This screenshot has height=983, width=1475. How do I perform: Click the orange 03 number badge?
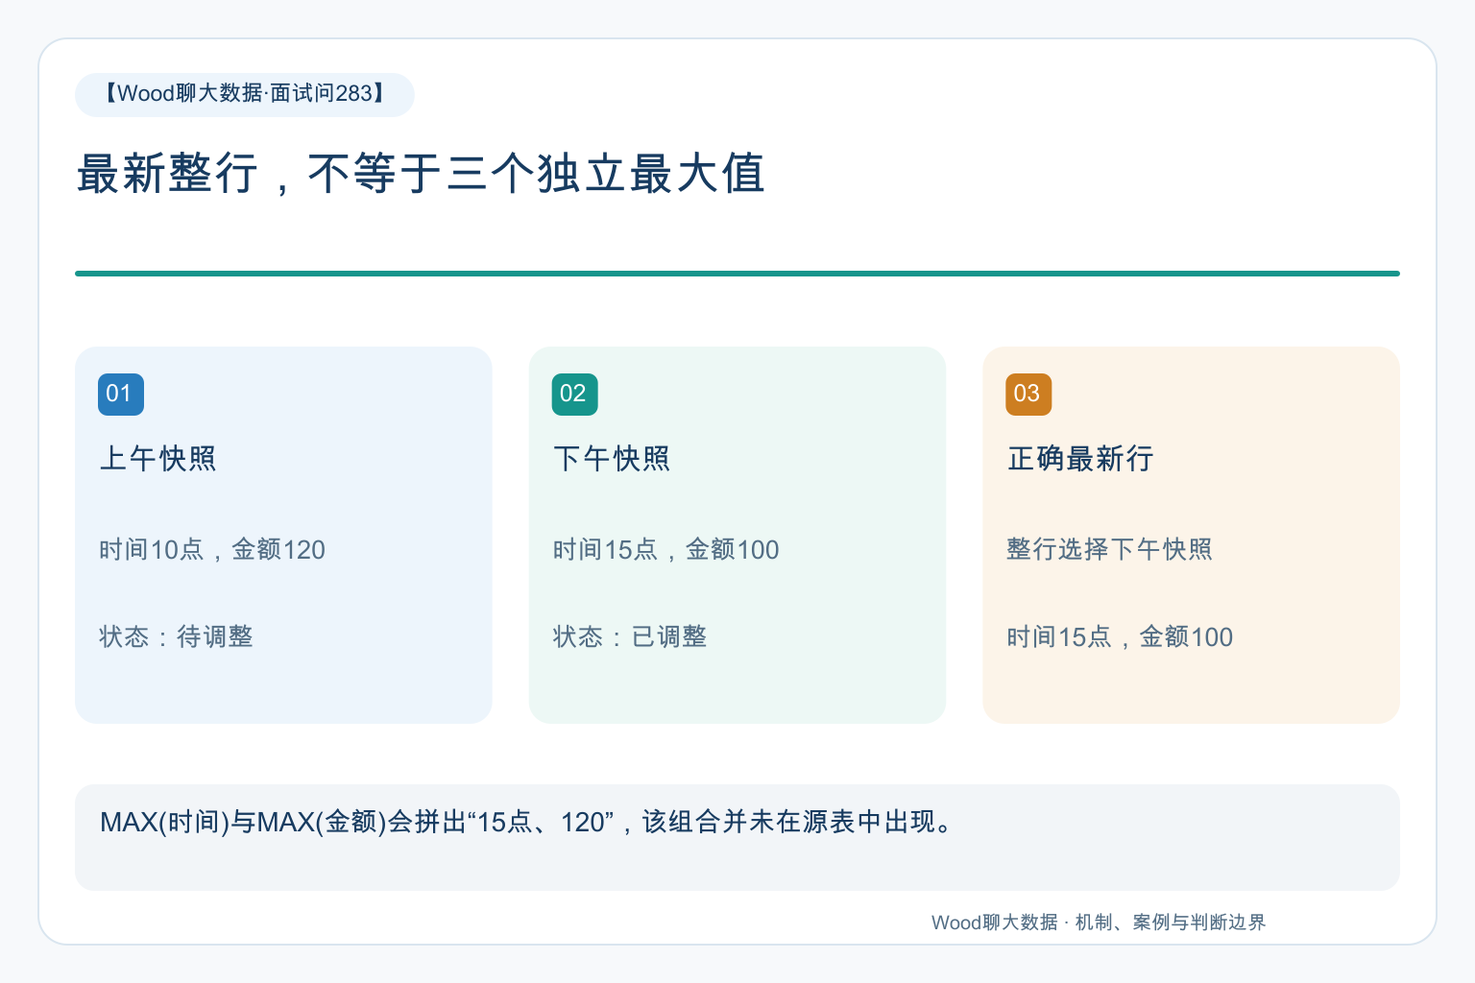1028,395
